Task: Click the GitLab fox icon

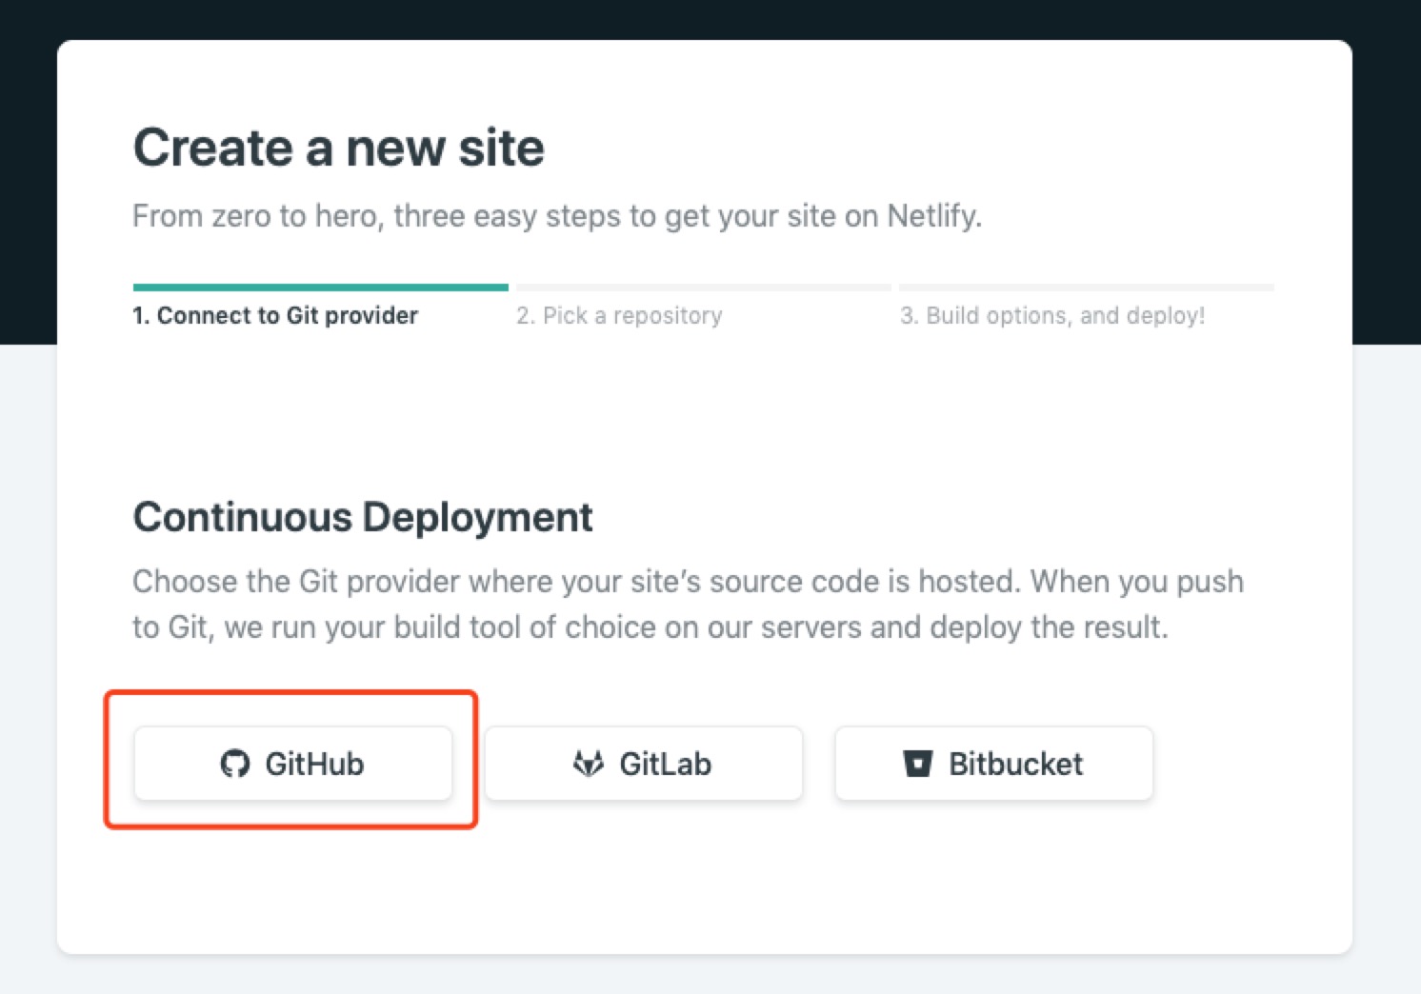Action: [x=589, y=763]
